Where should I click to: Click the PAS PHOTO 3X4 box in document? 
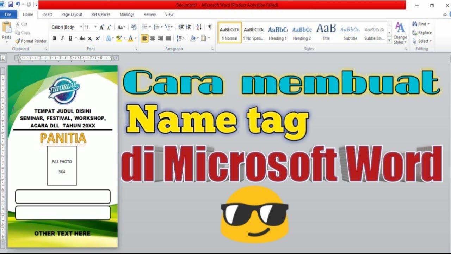[x=62, y=166]
